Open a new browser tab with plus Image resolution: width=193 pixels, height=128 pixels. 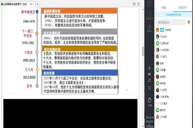click(37, 4)
